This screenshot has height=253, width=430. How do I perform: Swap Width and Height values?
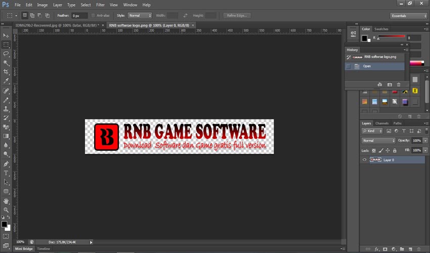185,16
